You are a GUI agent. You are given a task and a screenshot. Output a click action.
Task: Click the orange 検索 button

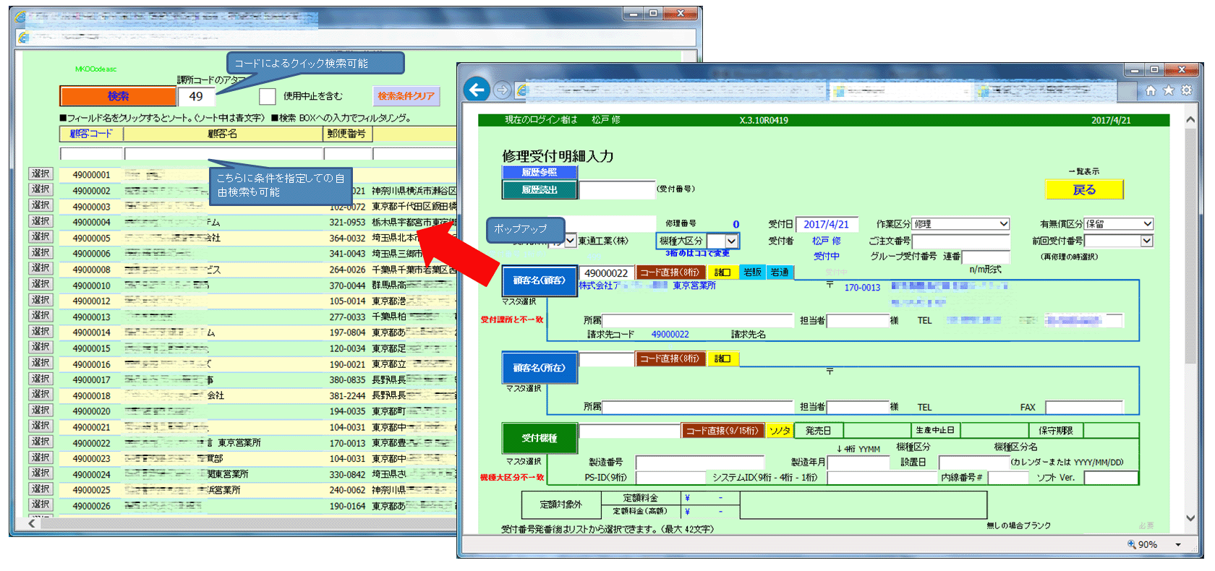(118, 96)
